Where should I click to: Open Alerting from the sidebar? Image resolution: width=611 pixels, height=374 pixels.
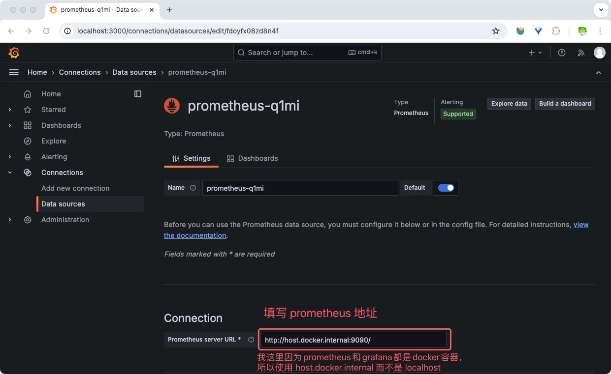(54, 157)
